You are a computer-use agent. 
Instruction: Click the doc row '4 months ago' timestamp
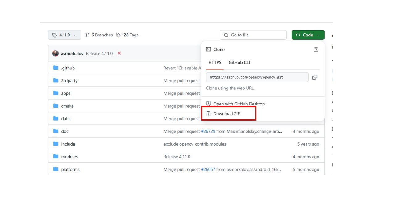306,131
